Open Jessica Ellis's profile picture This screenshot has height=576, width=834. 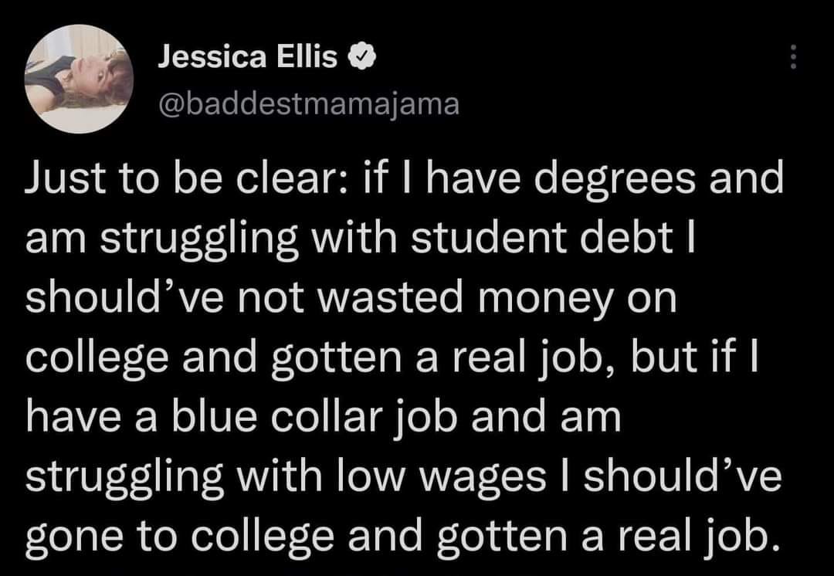coord(80,79)
